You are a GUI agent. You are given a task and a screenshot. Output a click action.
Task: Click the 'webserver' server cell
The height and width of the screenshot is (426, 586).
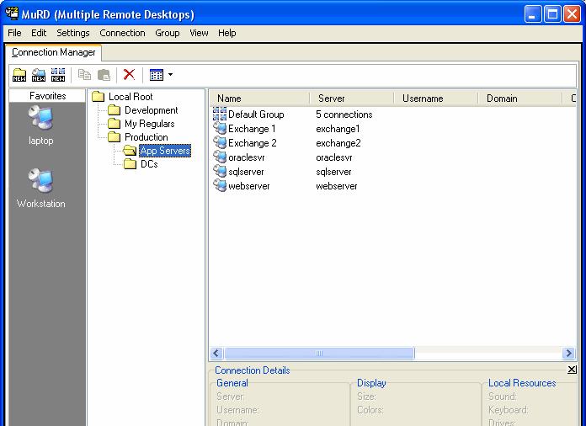[x=336, y=186]
